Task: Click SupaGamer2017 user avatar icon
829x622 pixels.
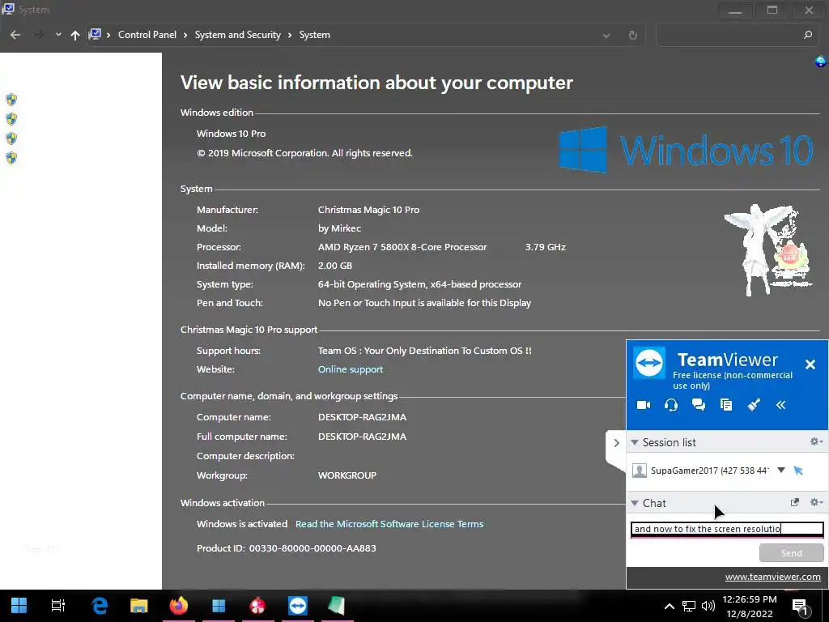Action: 640,471
